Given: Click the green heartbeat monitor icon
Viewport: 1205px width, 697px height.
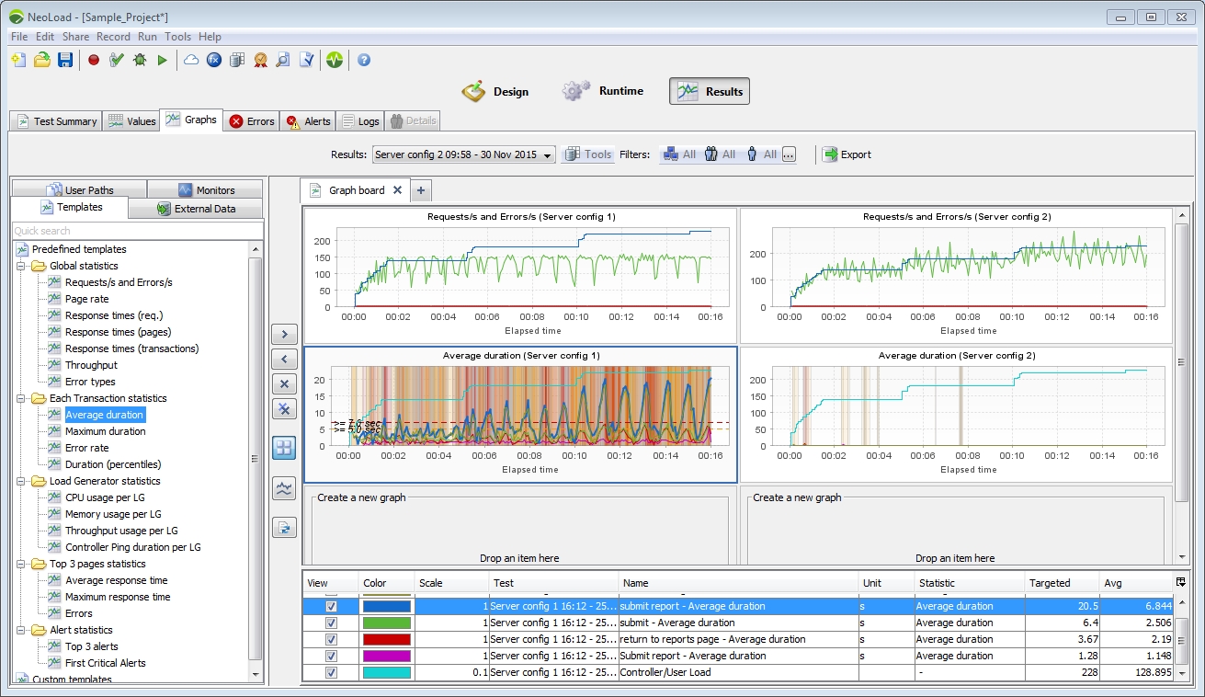Looking at the screenshot, I should click(x=335, y=60).
